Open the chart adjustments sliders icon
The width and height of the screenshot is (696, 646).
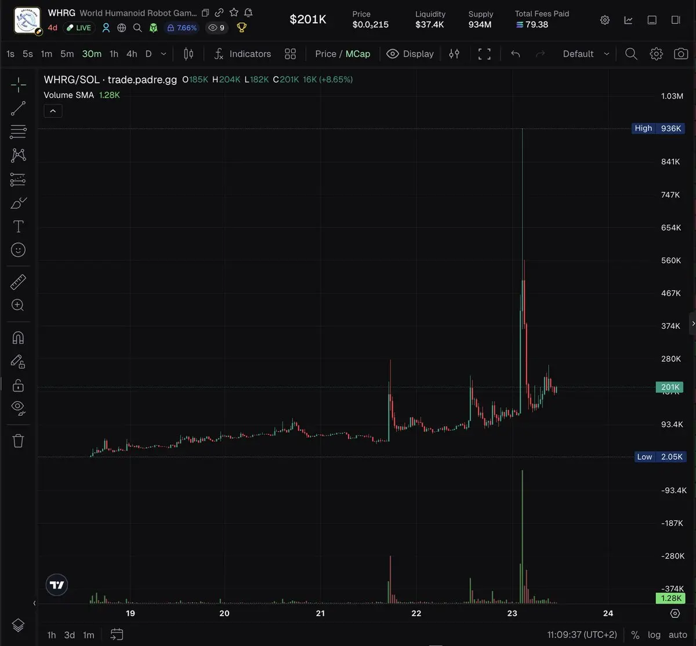pos(454,54)
